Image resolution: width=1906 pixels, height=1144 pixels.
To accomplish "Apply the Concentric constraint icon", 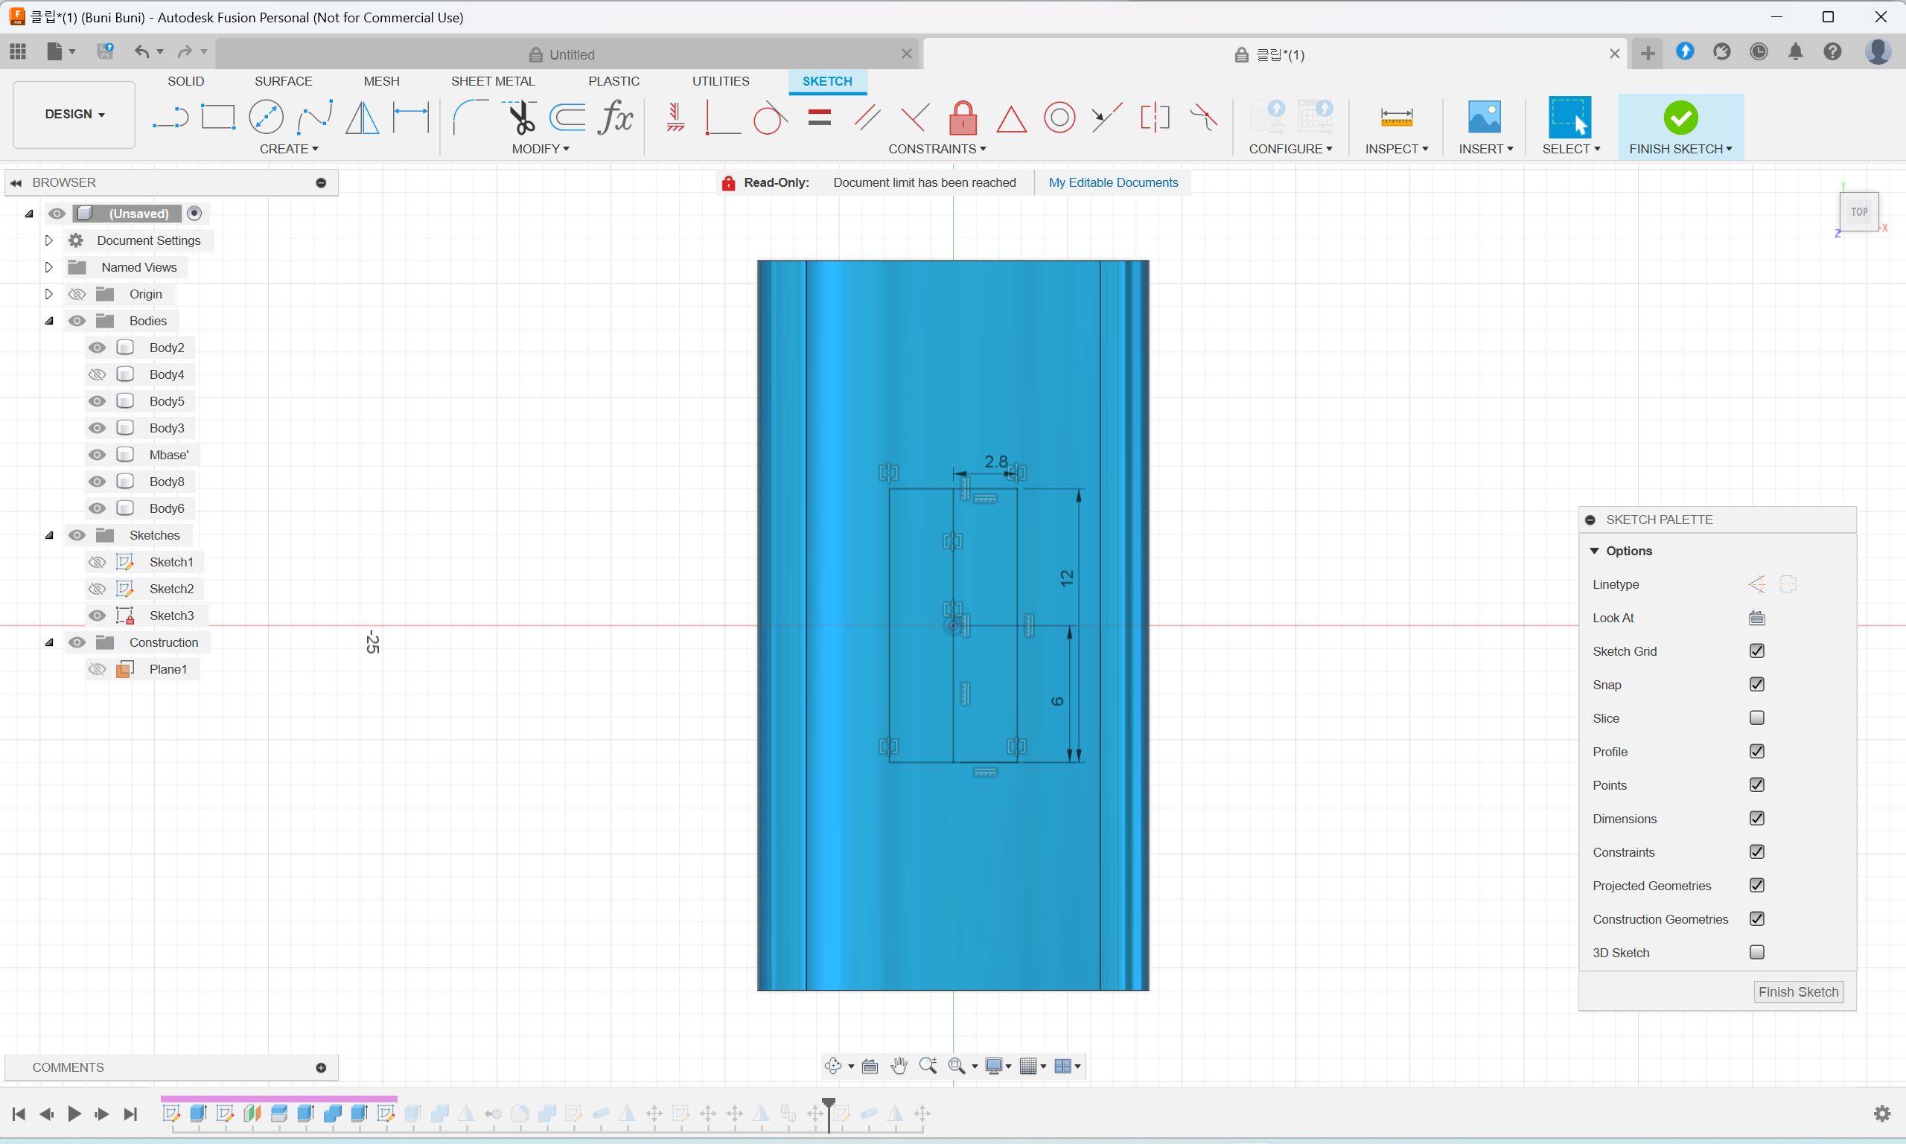I will click(x=1059, y=118).
